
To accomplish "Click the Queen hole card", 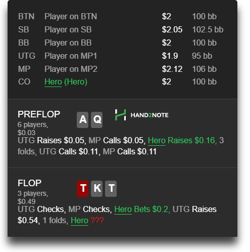I will click(x=96, y=120).
